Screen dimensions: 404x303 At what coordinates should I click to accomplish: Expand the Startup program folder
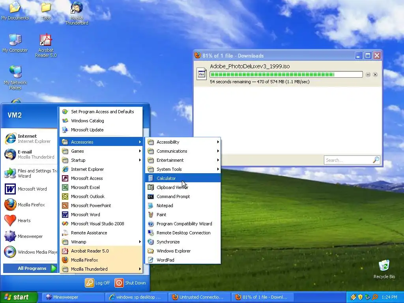point(101,160)
